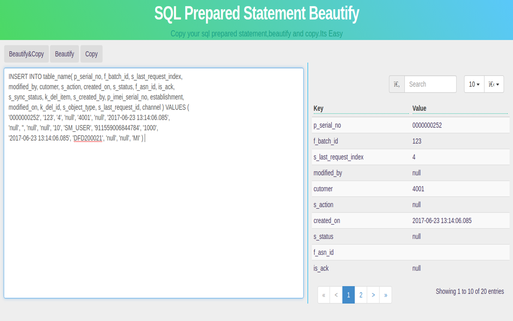Click the last-page » pagination icon
Image resolution: width=513 pixels, height=321 pixels.
click(x=386, y=295)
